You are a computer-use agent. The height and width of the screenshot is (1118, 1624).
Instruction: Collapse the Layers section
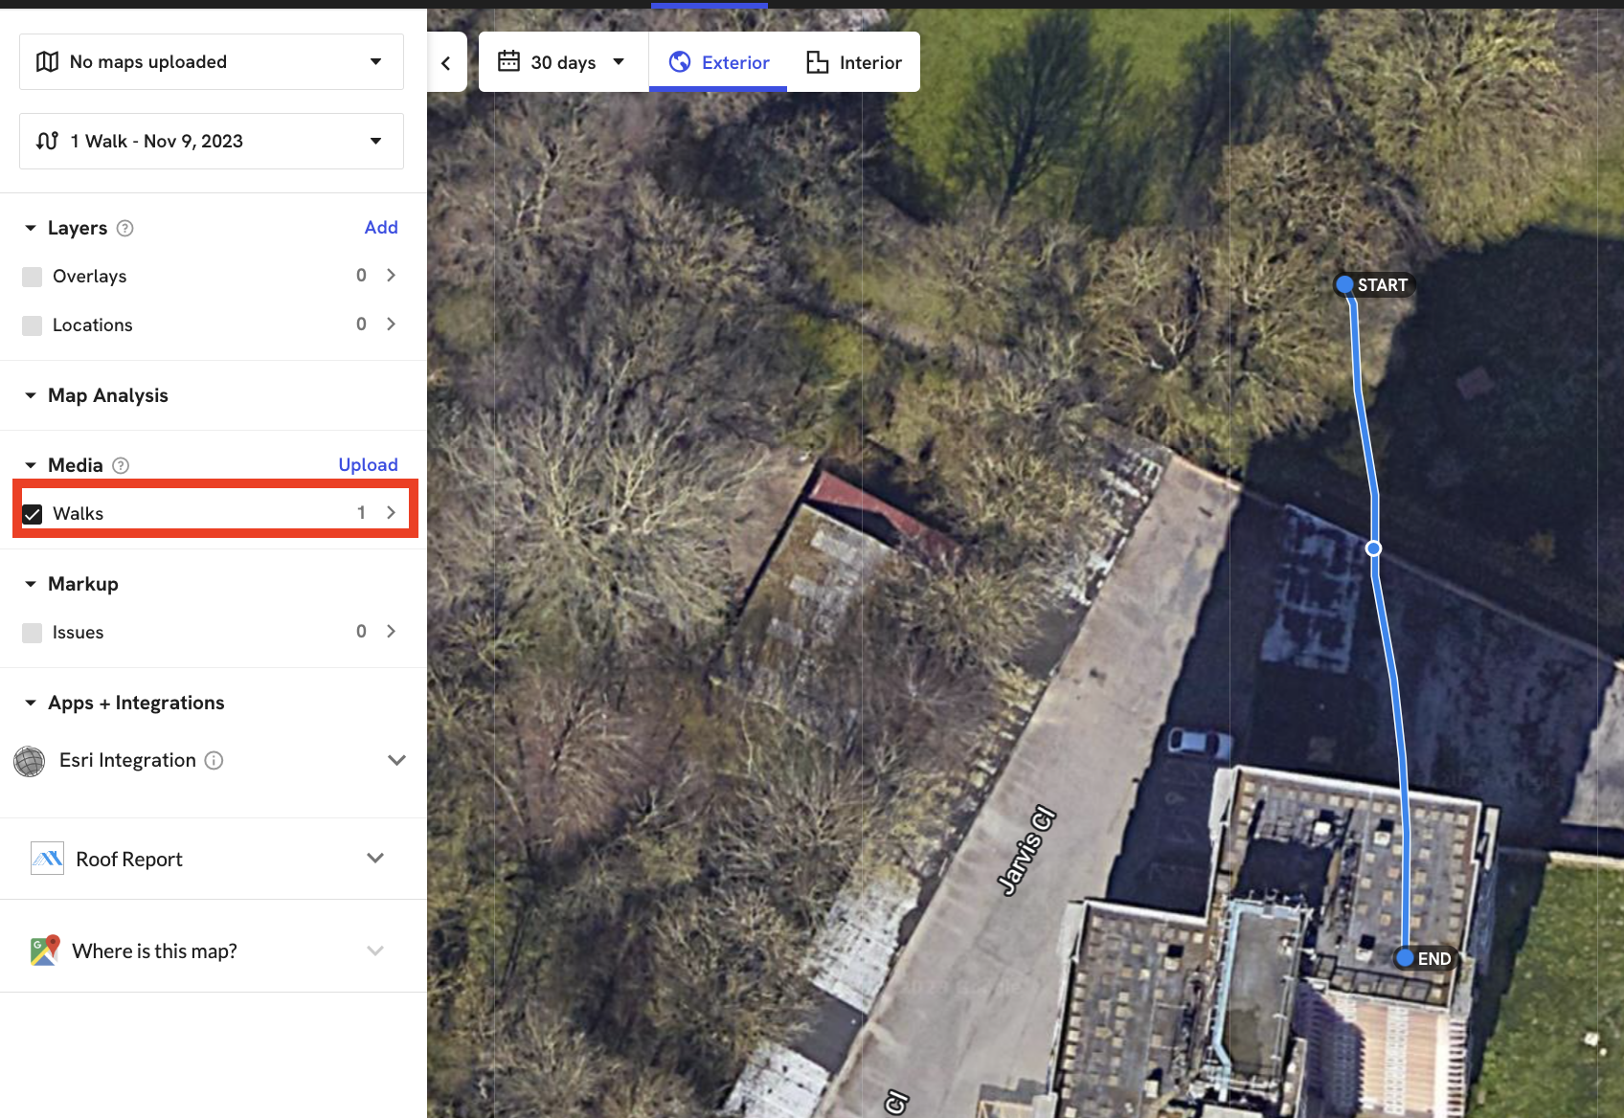(31, 228)
